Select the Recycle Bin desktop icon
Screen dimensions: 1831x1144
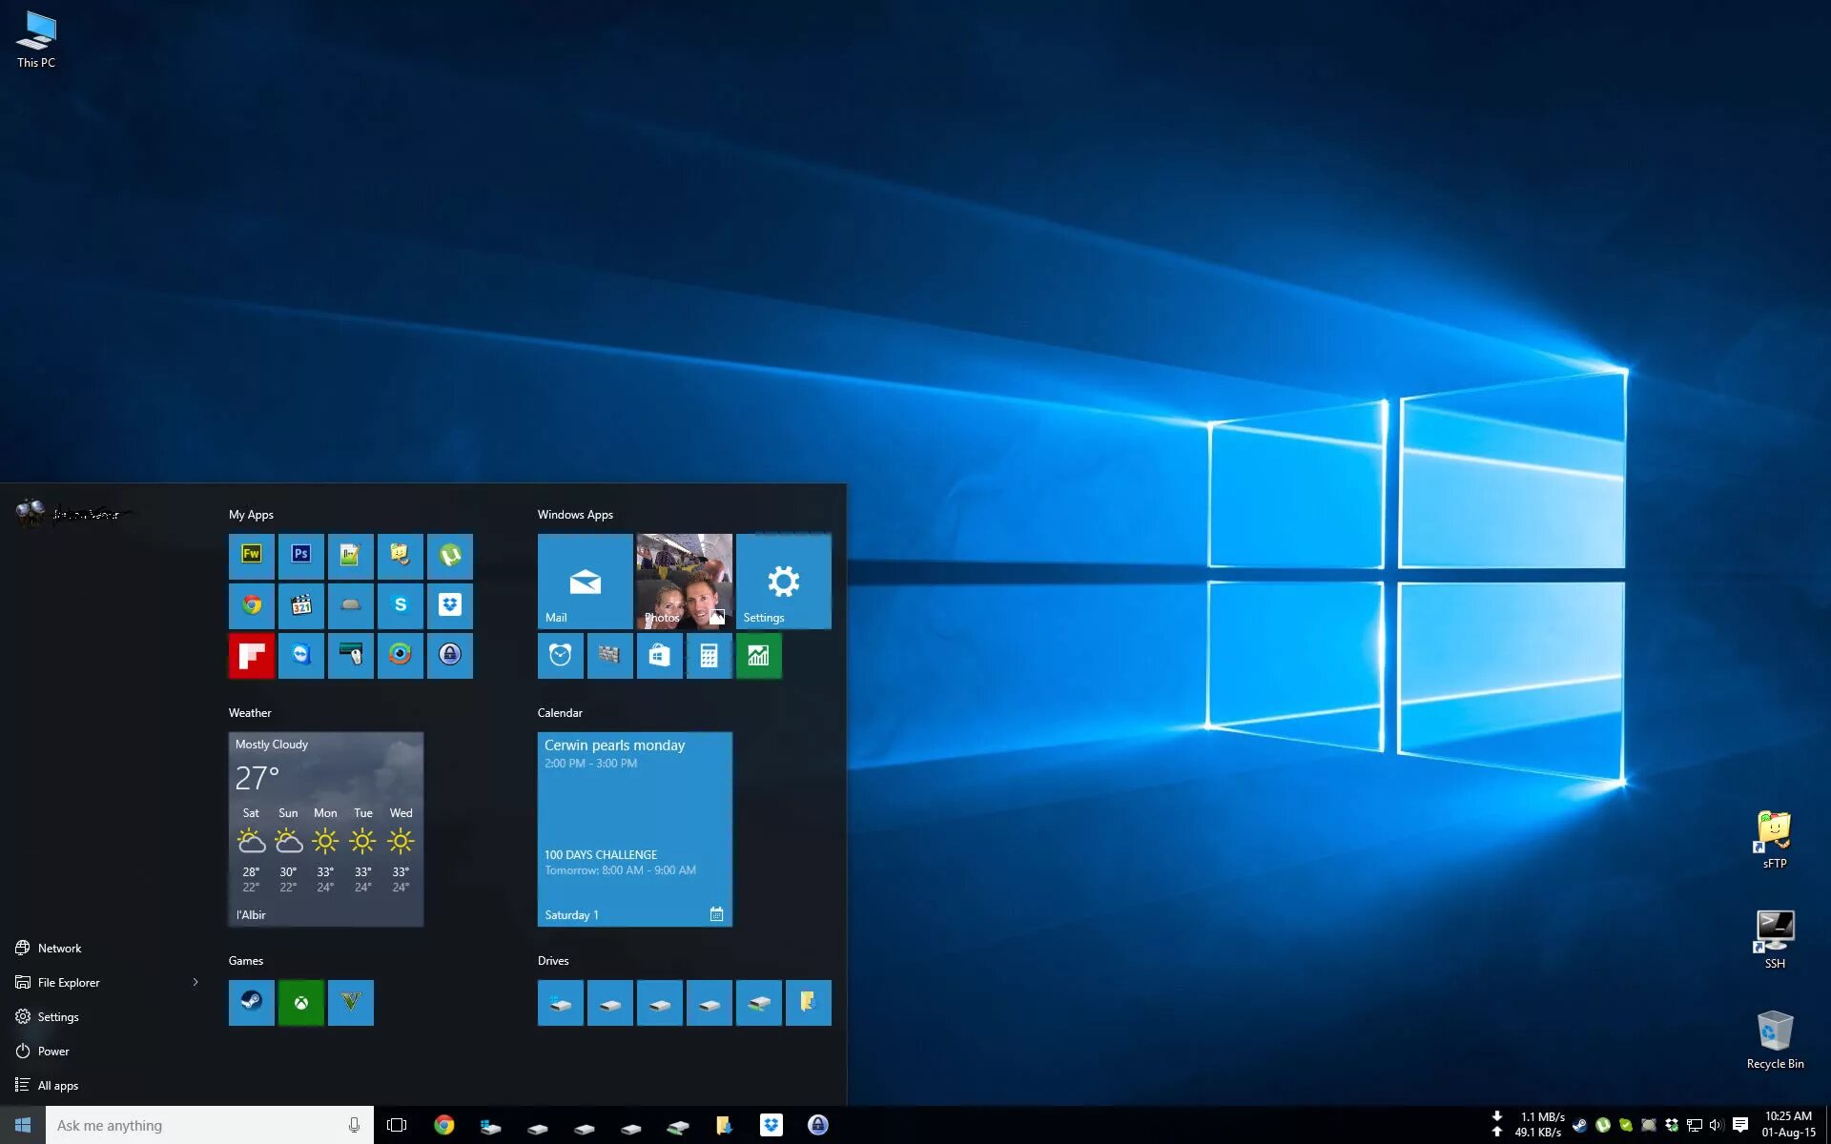[1775, 1039]
